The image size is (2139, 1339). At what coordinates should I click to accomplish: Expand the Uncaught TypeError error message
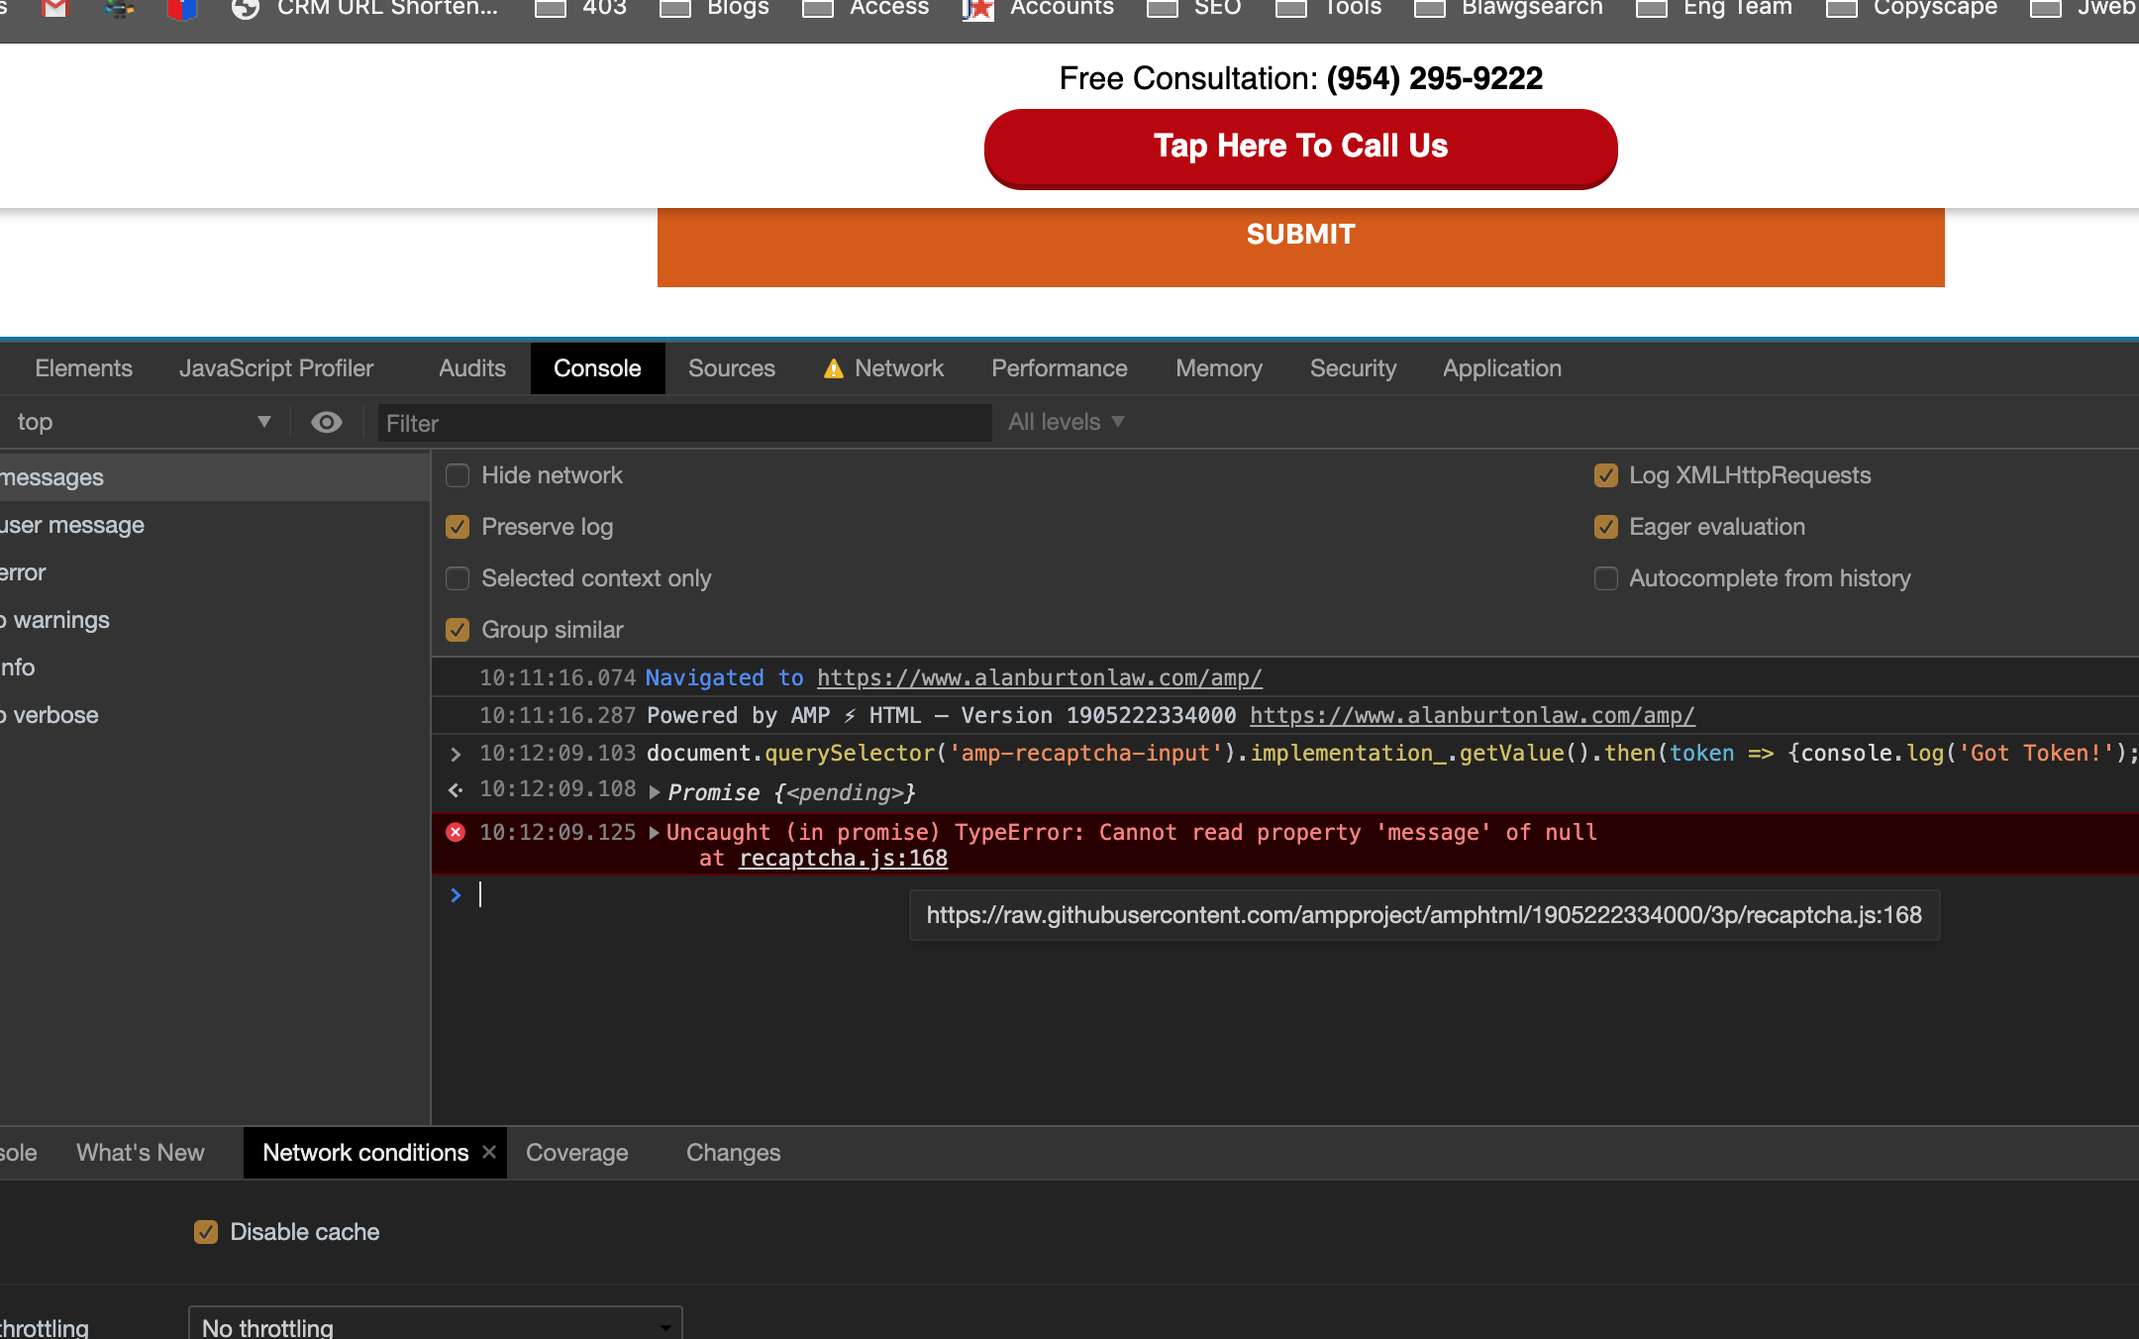tap(655, 833)
